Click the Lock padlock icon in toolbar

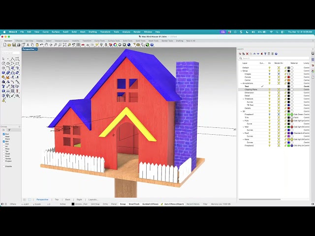(x=106, y=45)
